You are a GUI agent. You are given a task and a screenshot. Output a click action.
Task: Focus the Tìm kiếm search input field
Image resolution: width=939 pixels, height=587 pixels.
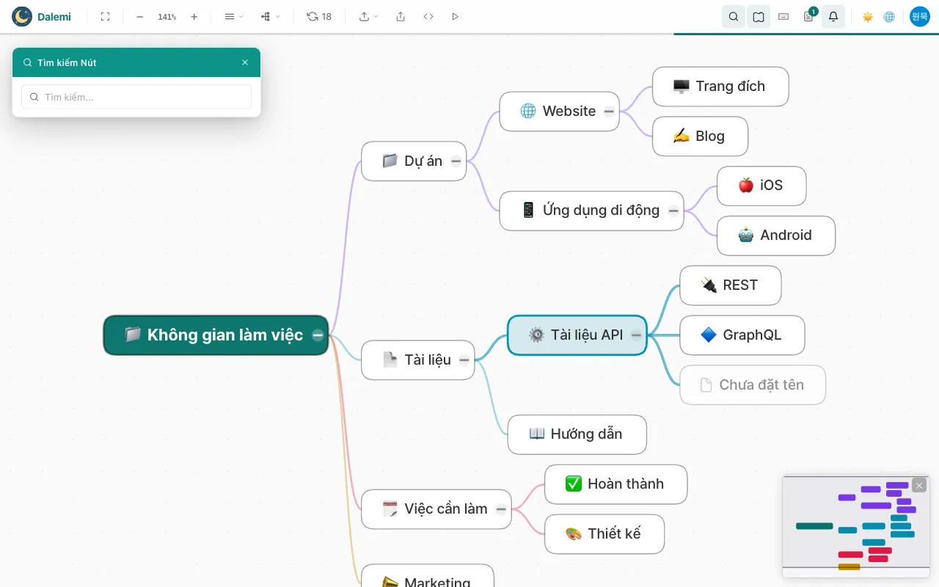tap(136, 97)
